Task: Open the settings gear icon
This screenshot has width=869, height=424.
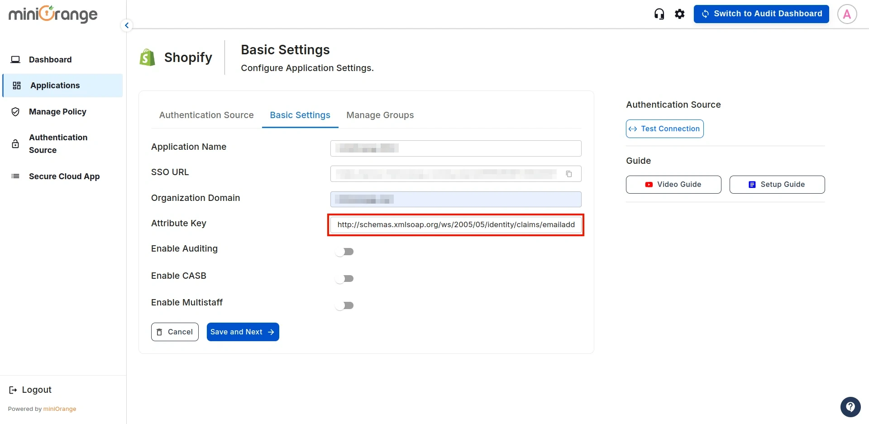Action: [679, 14]
